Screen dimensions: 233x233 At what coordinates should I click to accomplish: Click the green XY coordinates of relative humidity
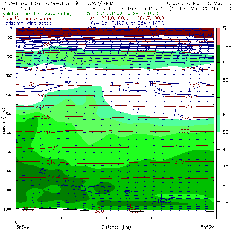pyautogui.click(x=122, y=14)
